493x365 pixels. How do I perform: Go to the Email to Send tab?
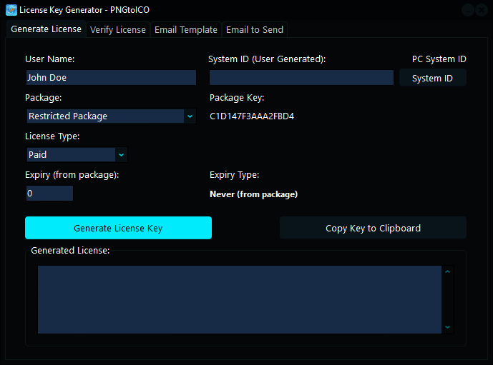coord(255,30)
